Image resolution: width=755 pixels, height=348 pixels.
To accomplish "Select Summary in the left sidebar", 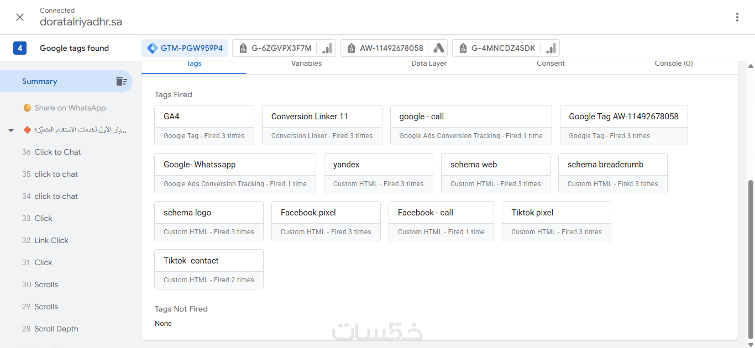I will pyautogui.click(x=40, y=81).
